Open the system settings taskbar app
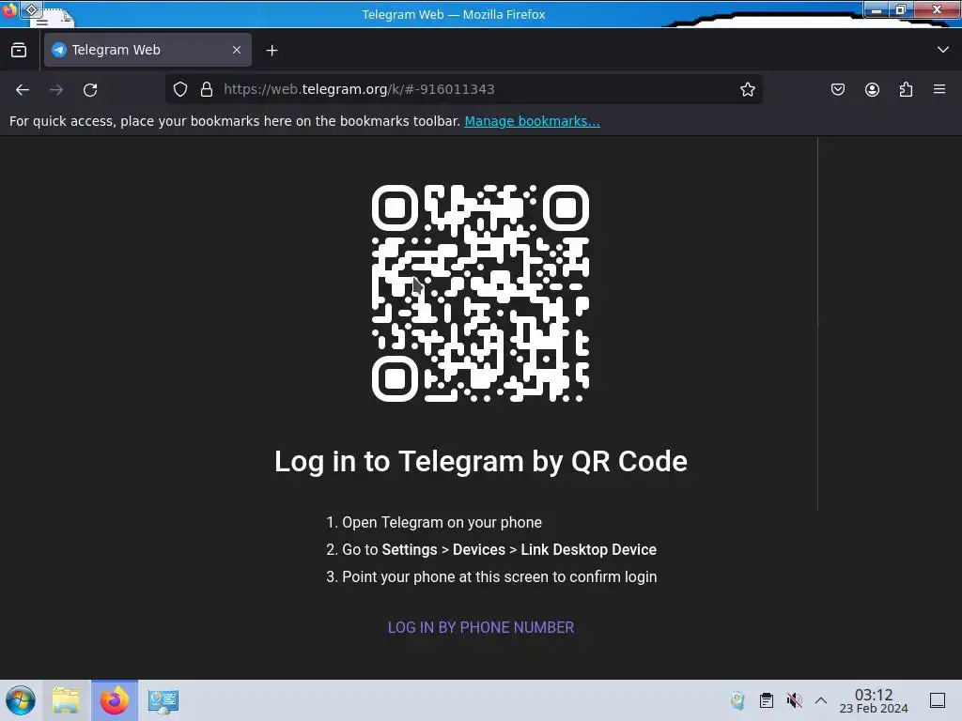 pos(163,700)
